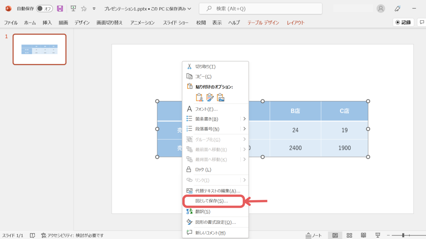Image resolution: width=426 pixels, height=239 pixels.
Task: Choose ロック(L) from the context menu
Action: coord(215,170)
